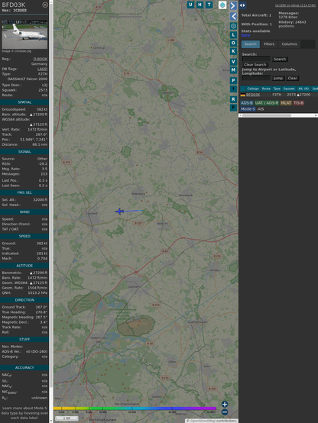The height and width of the screenshot is (423, 318).
Task: Click the P map option button
Action: [x=233, y=80]
